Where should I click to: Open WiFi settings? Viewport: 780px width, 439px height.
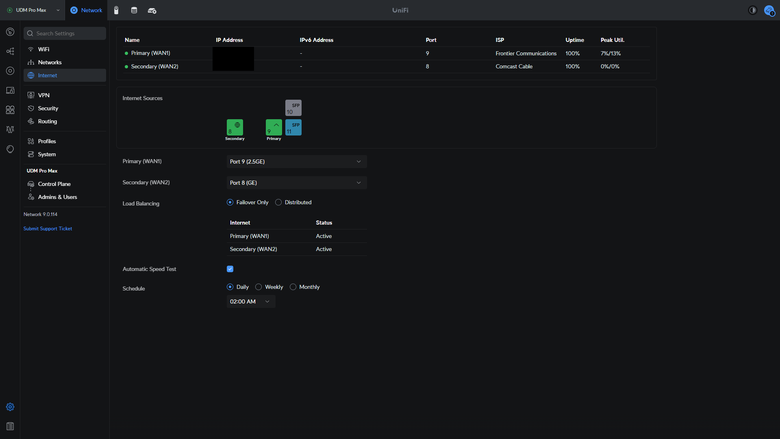(65, 49)
